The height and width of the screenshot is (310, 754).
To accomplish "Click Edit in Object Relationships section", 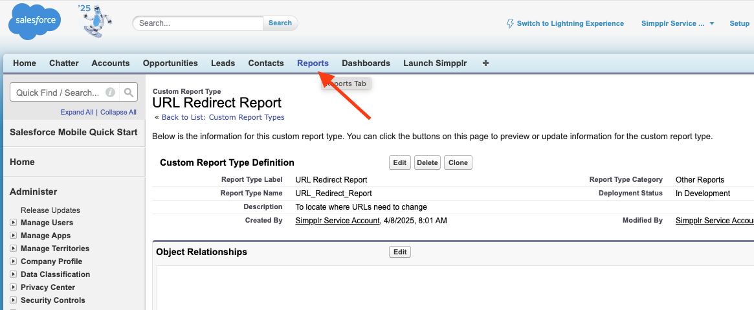I will 400,252.
